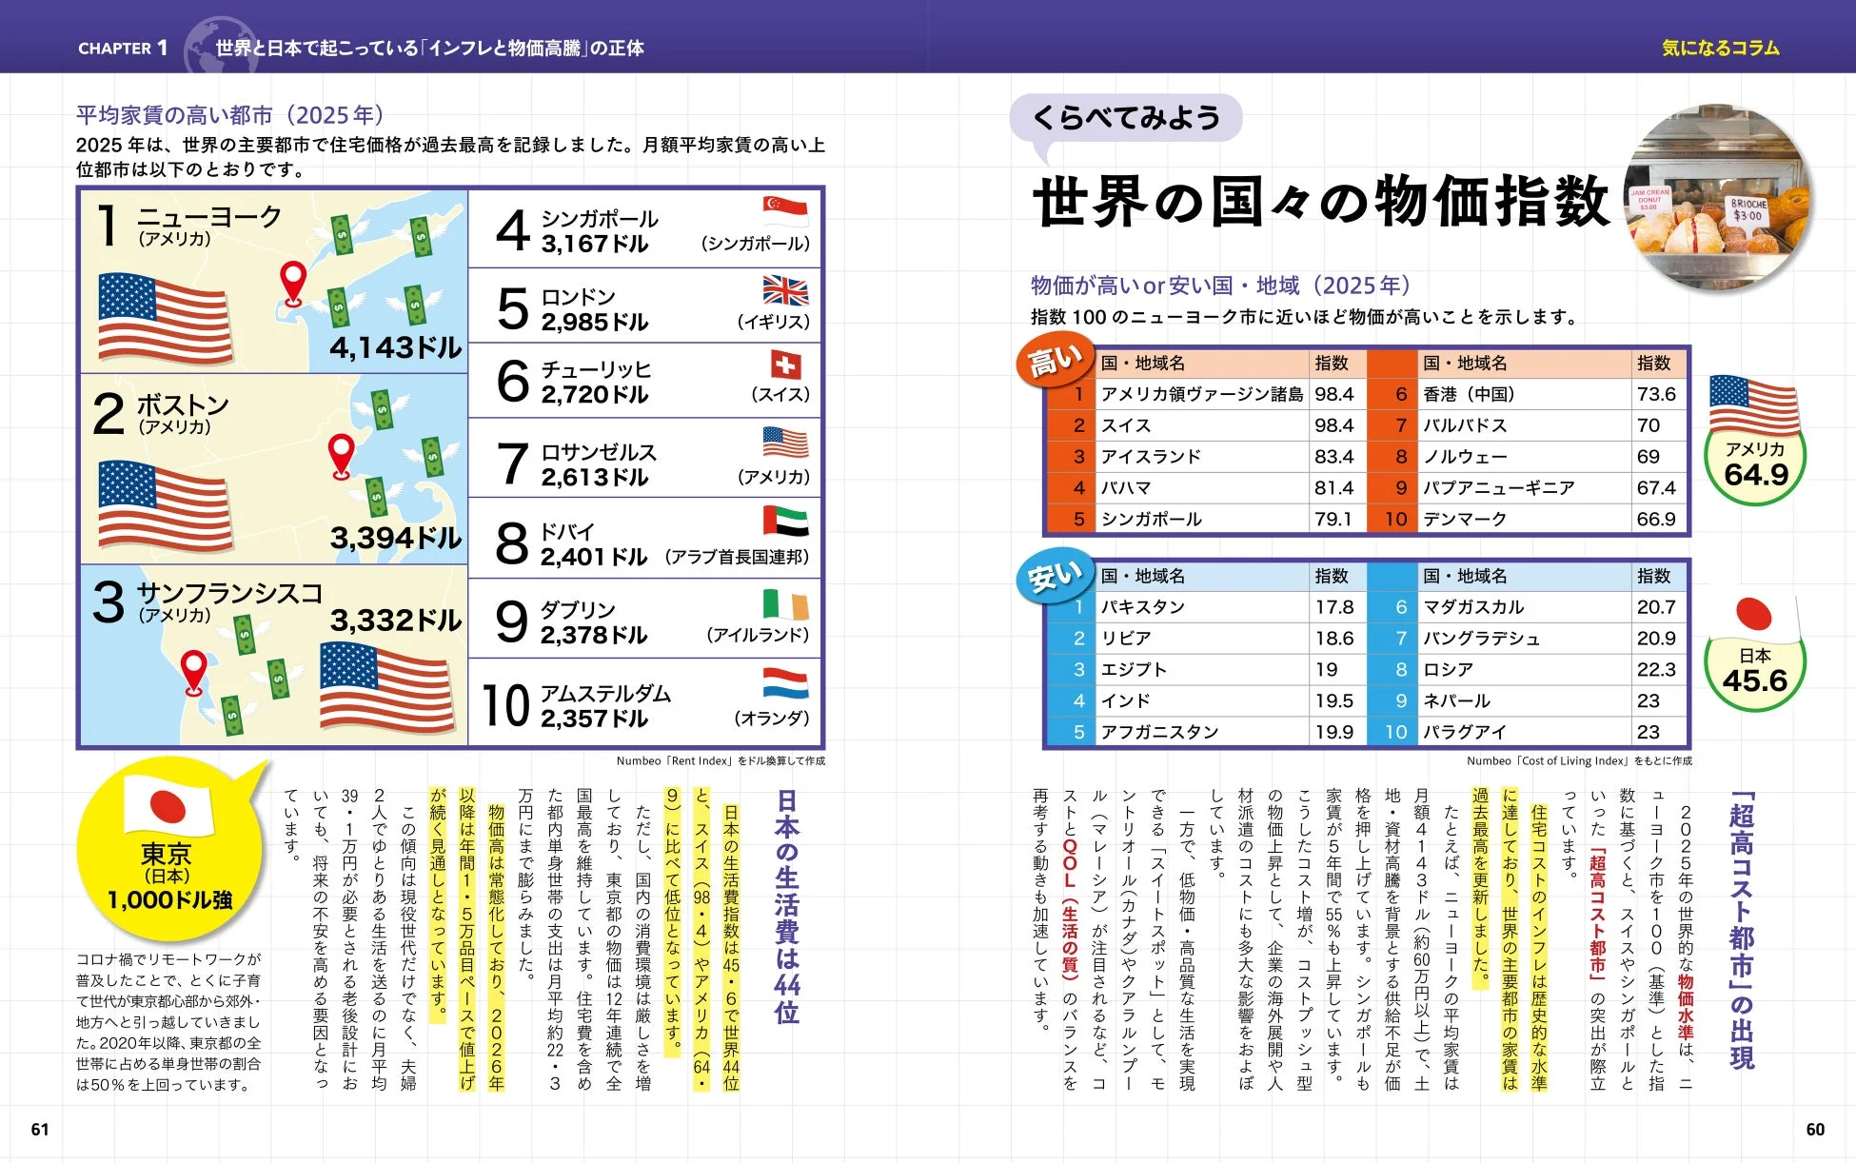Click the Irish flag beside ダブリン
This screenshot has width=1856, height=1163.
(x=785, y=604)
